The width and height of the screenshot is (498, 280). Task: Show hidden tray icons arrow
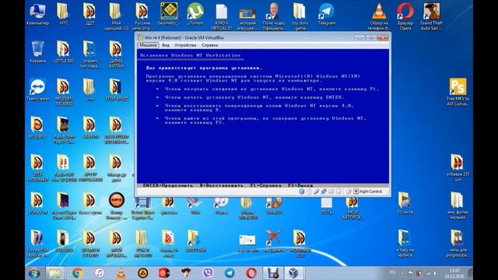click(402, 273)
